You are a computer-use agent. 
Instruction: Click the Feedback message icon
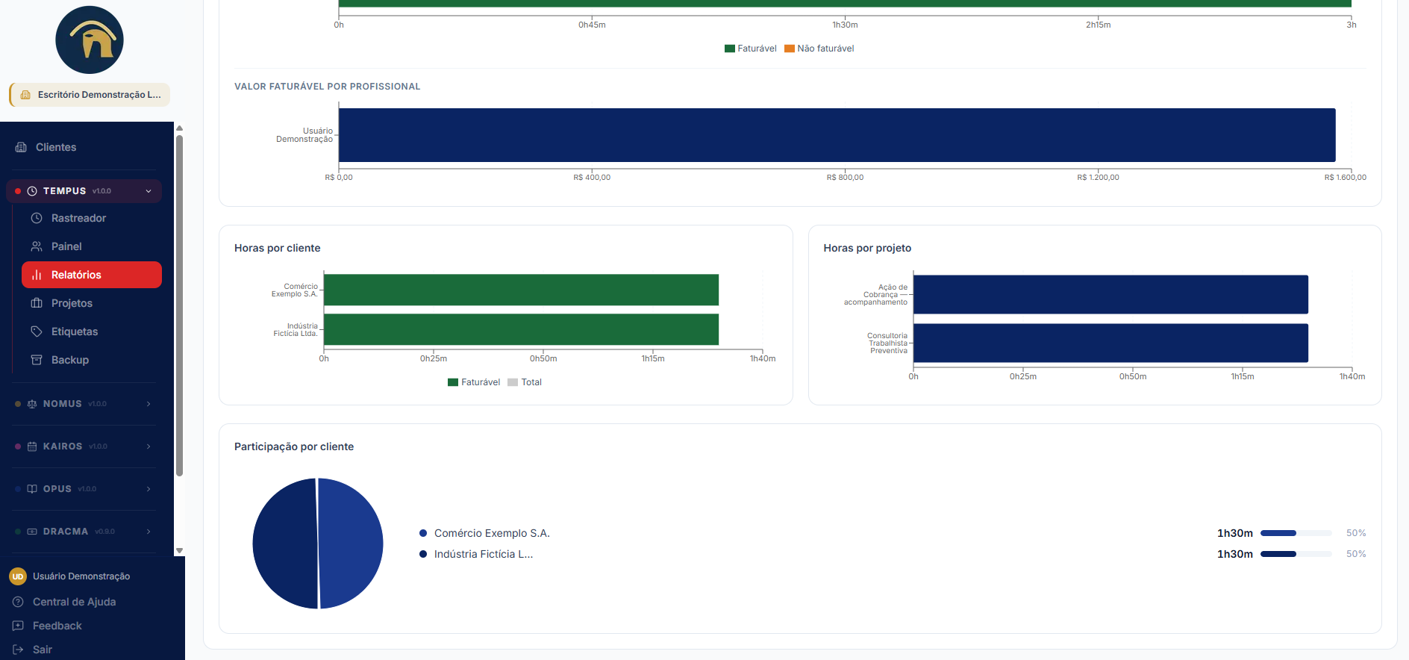tap(18, 626)
